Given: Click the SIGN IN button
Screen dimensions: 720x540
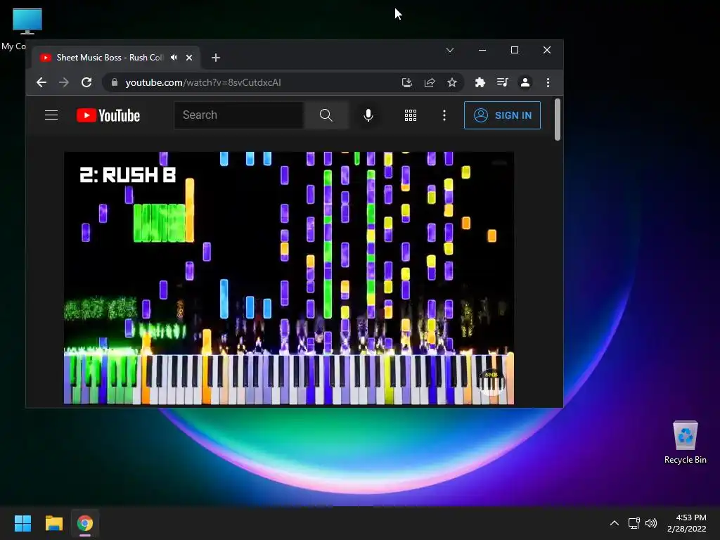Looking at the screenshot, I should click(502, 115).
